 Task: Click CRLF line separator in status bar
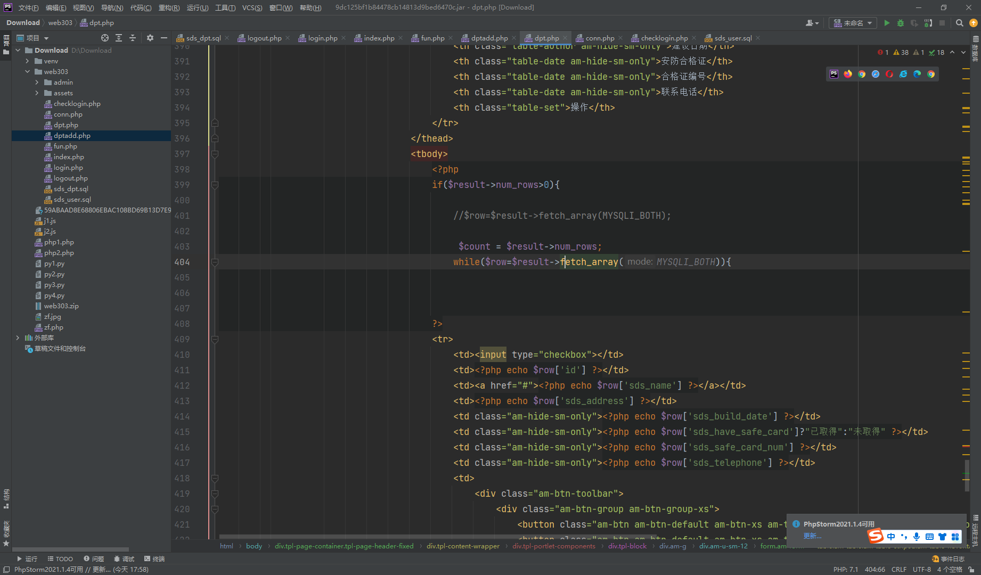point(899,569)
